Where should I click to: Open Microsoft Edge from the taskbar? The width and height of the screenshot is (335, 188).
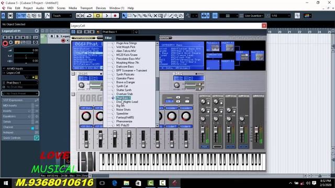click(115, 183)
